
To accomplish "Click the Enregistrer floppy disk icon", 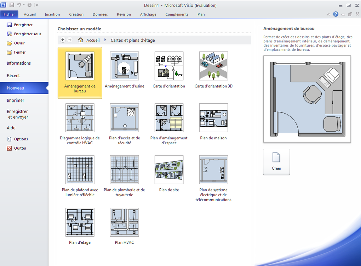I will 10,25.
